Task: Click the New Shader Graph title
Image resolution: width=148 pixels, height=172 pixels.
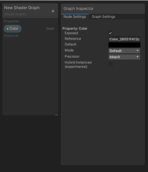Action: pyautogui.click(x=22, y=8)
